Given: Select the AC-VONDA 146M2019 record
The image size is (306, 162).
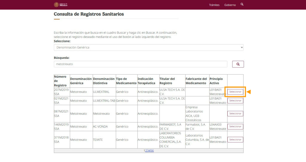Looking at the screenshot, I should coord(235,126).
